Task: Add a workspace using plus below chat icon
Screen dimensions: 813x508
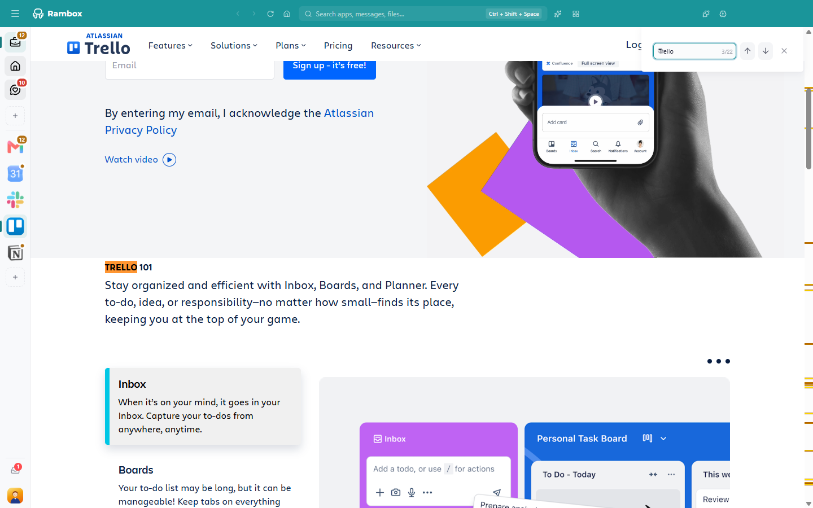Action: [15, 116]
